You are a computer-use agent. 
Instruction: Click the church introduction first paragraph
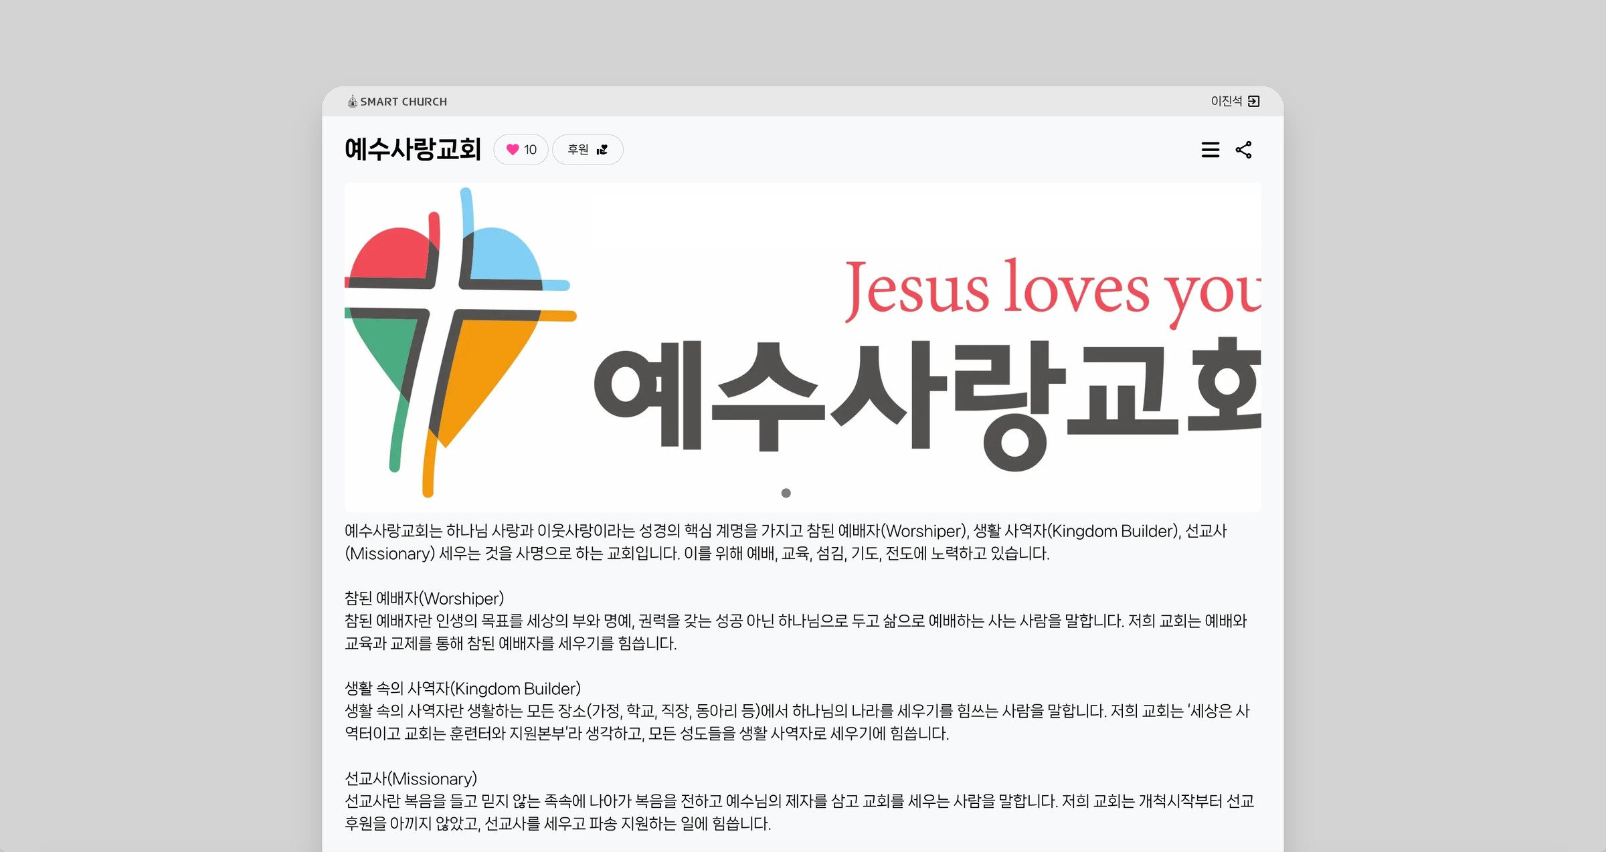tap(786, 542)
